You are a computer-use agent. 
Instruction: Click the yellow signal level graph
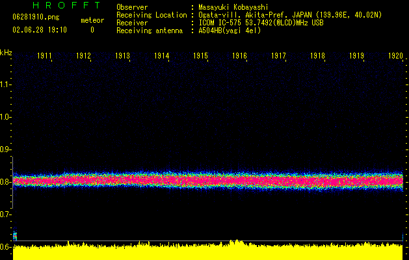pos(208,252)
